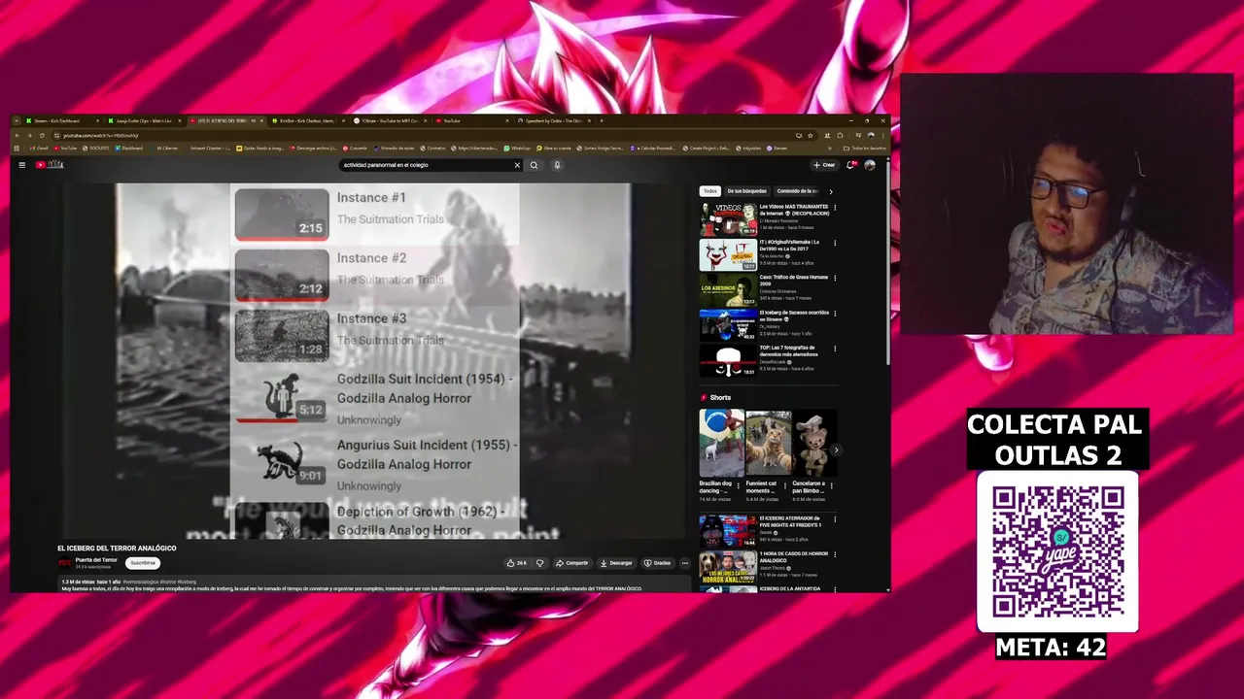
Task: Click the '#terroranalogico' hashtag in the description
Action: point(139,582)
